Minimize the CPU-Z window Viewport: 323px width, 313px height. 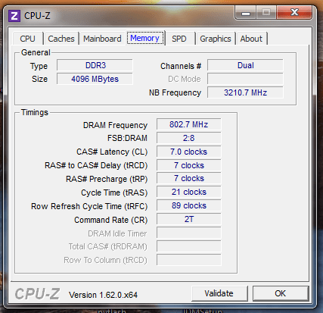[245, 13]
